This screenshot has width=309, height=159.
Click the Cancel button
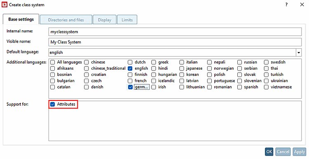pyautogui.click(x=283, y=152)
